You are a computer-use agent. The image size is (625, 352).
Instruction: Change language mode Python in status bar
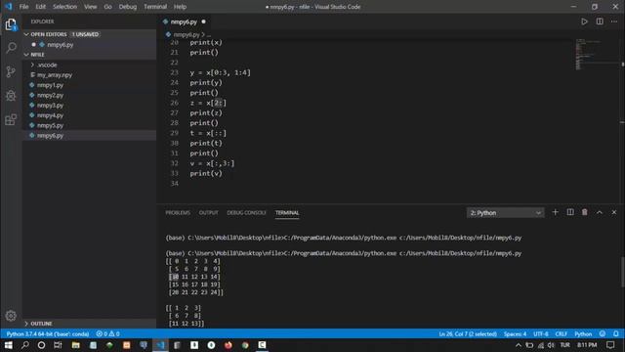pos(583,333)
